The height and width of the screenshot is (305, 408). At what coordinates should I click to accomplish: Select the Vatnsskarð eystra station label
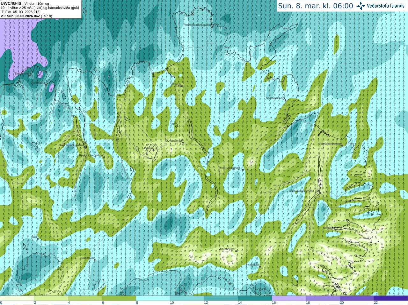pos(330,144)
